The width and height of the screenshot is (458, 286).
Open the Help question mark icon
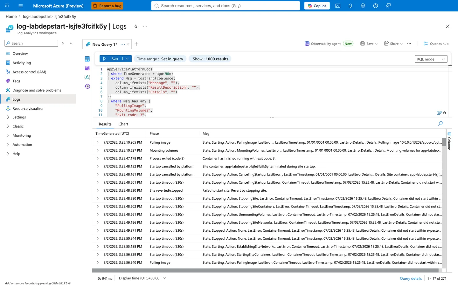[375, 6]
